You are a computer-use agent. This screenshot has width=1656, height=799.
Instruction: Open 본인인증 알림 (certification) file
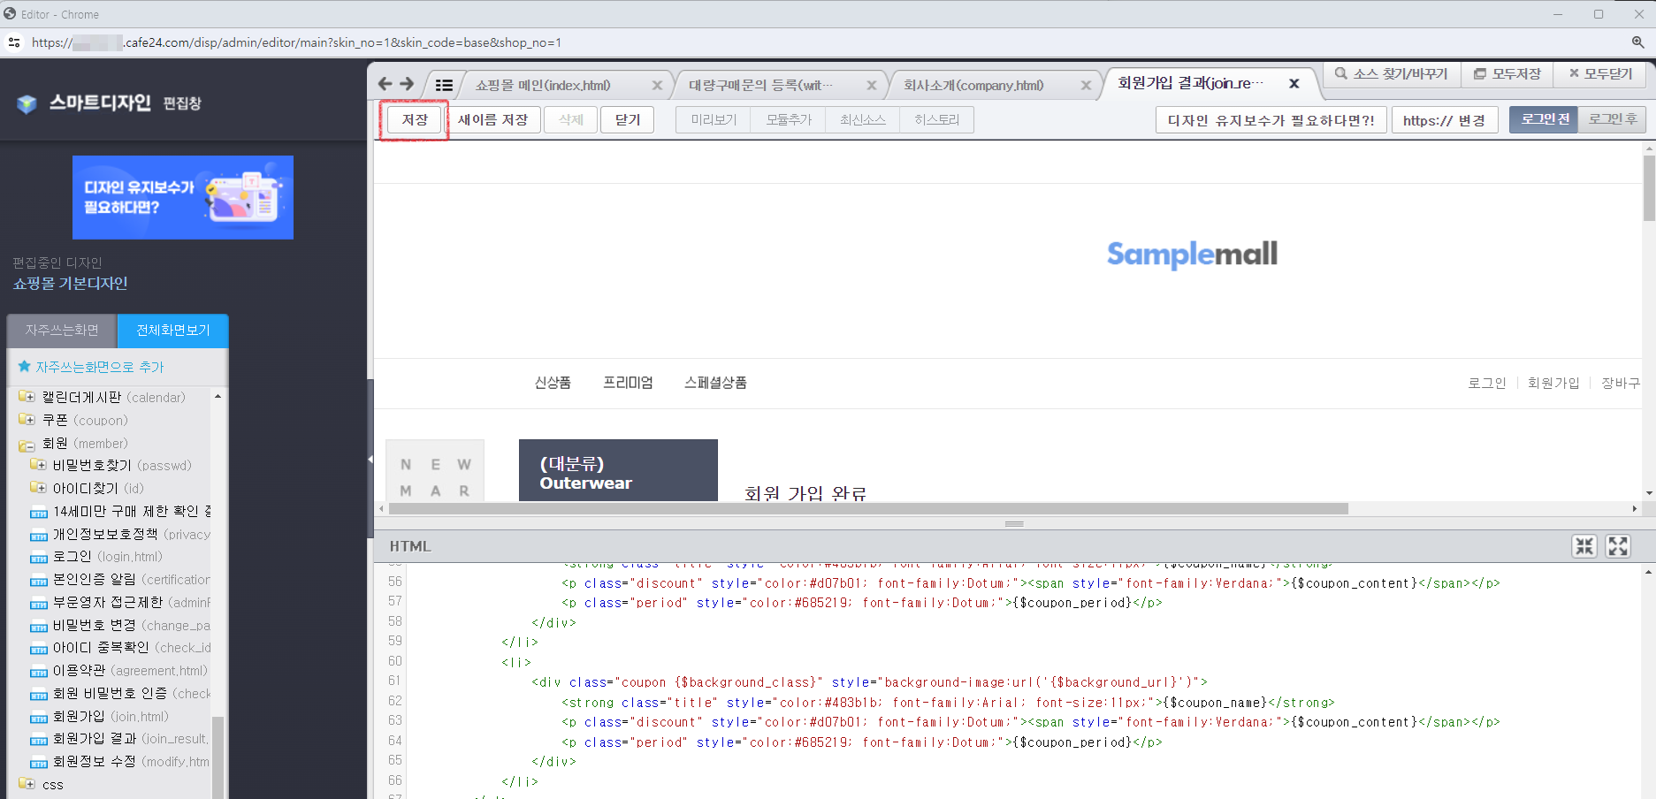click(121, 580)
